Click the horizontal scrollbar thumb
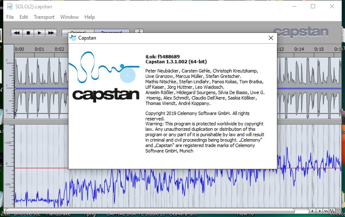The height and width of the screenshot is (217, 345). click(150, 211)
